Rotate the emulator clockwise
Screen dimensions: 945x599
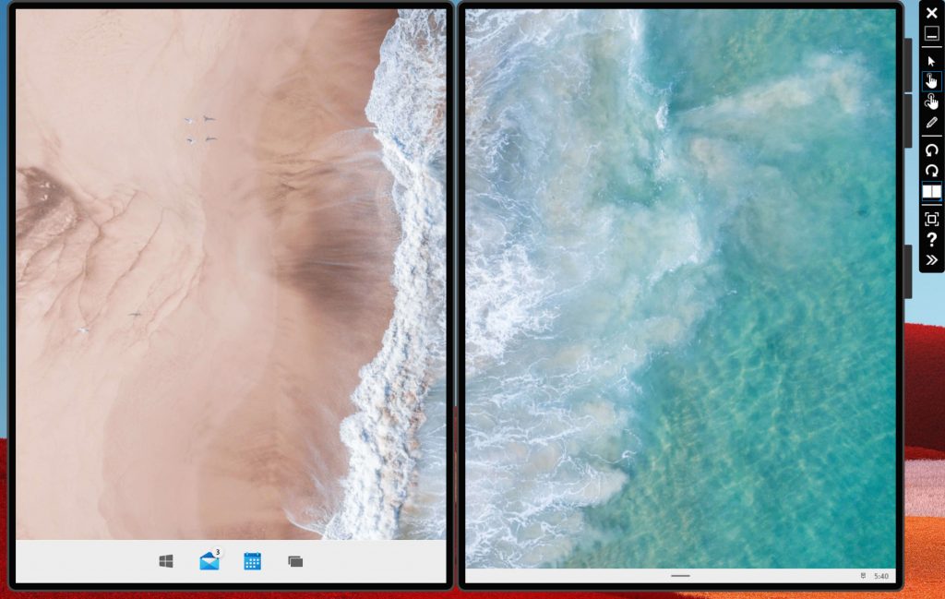click(931, 171)
